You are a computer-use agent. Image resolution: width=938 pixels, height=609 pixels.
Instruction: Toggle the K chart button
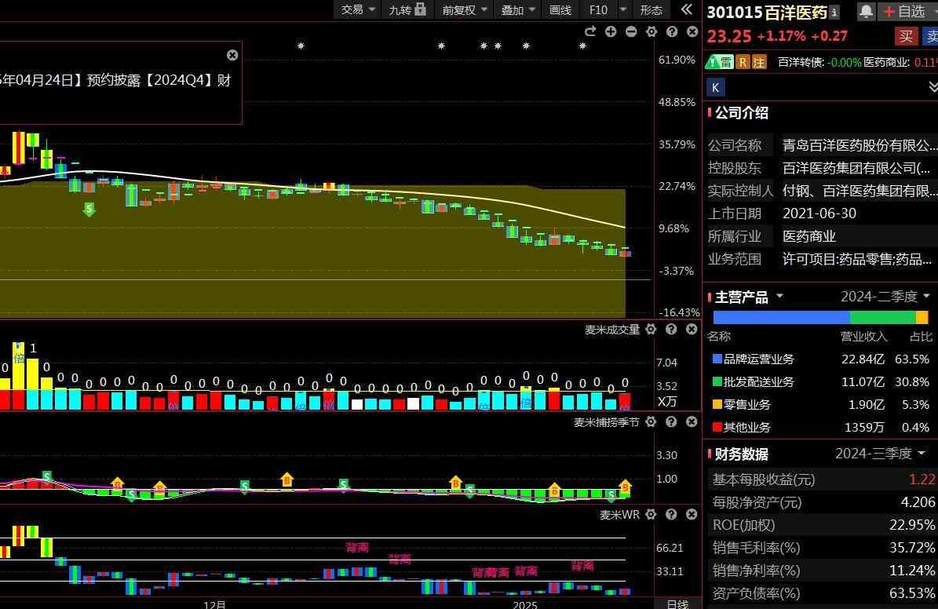(x=715, y=87)
